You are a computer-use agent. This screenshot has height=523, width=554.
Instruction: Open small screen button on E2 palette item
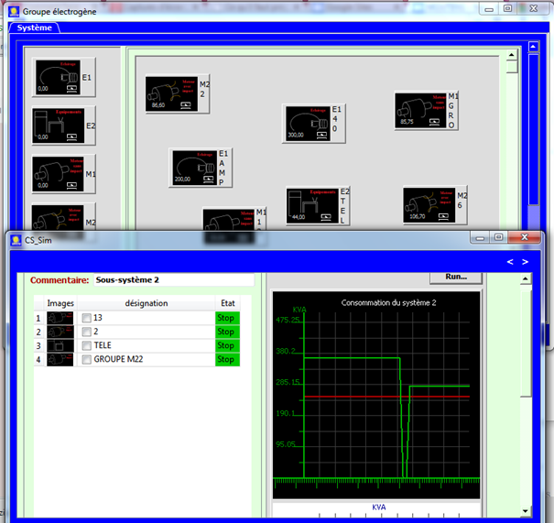71,137
